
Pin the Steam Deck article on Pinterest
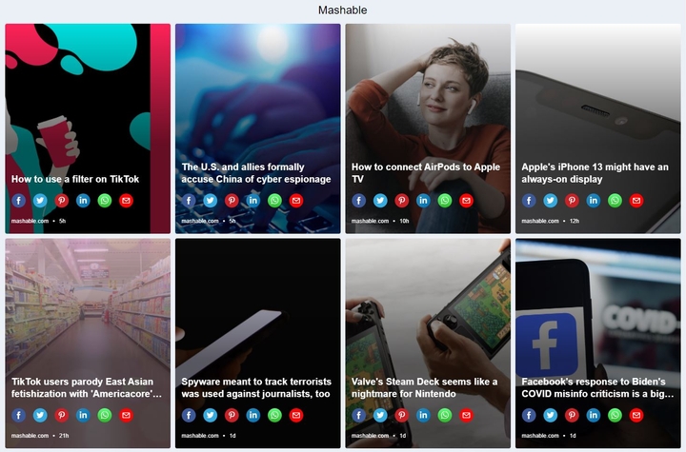402,415
